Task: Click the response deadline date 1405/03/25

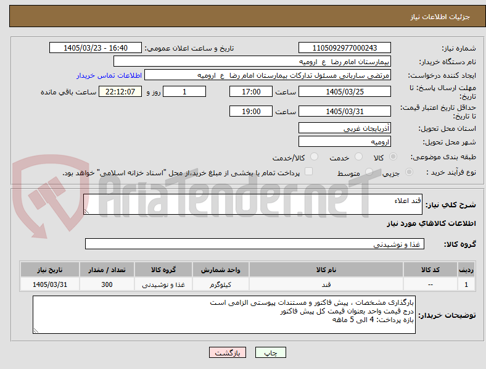Action: click(344, 91)
